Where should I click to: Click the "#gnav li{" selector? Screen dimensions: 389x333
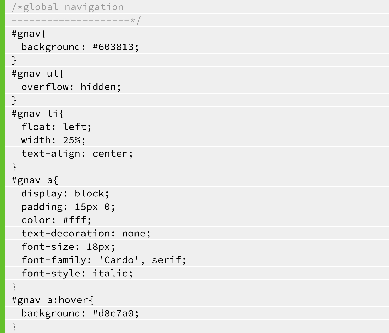click(38, 113)
